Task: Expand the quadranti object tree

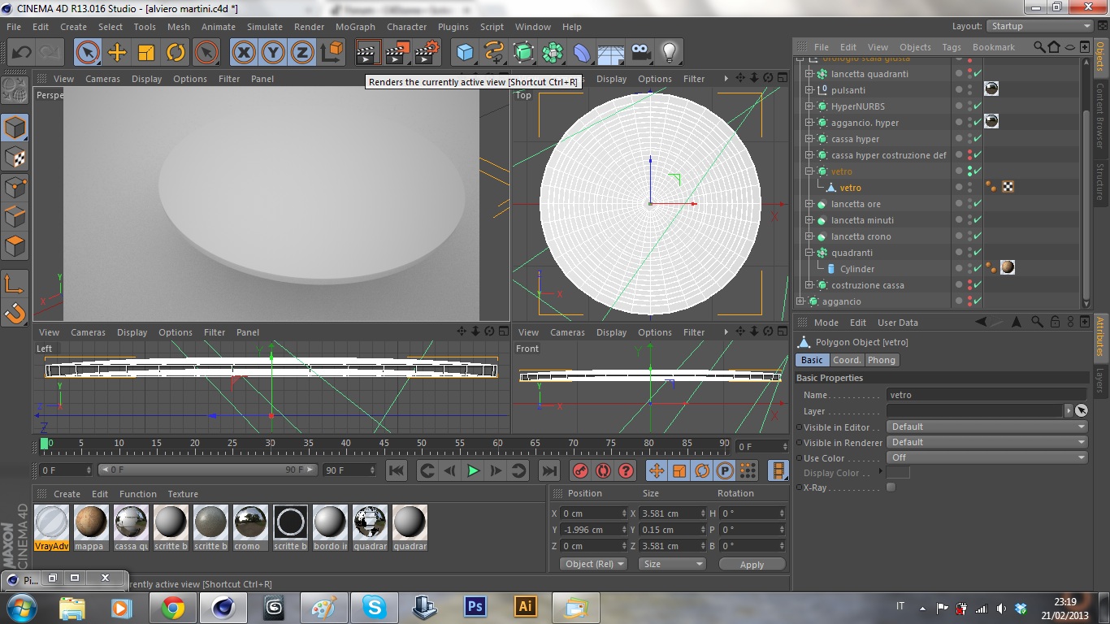Action: [809, 253]
